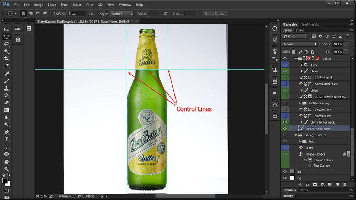The height and width of the screenshot is (200, 356).
Task: Toggle visibility of the bottle group
Action: 285,59
